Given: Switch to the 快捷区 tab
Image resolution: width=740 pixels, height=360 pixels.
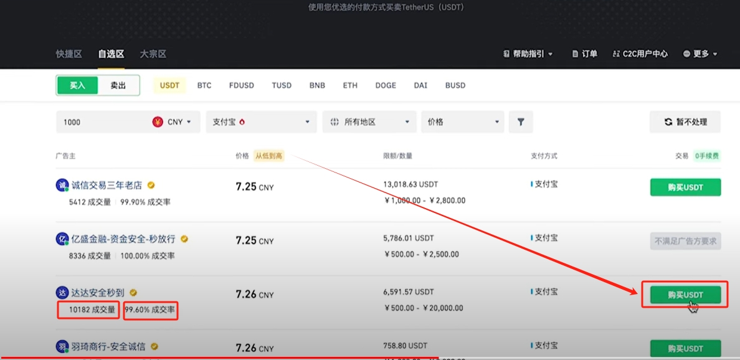Looking at the screenshot, I should (69, 54).
